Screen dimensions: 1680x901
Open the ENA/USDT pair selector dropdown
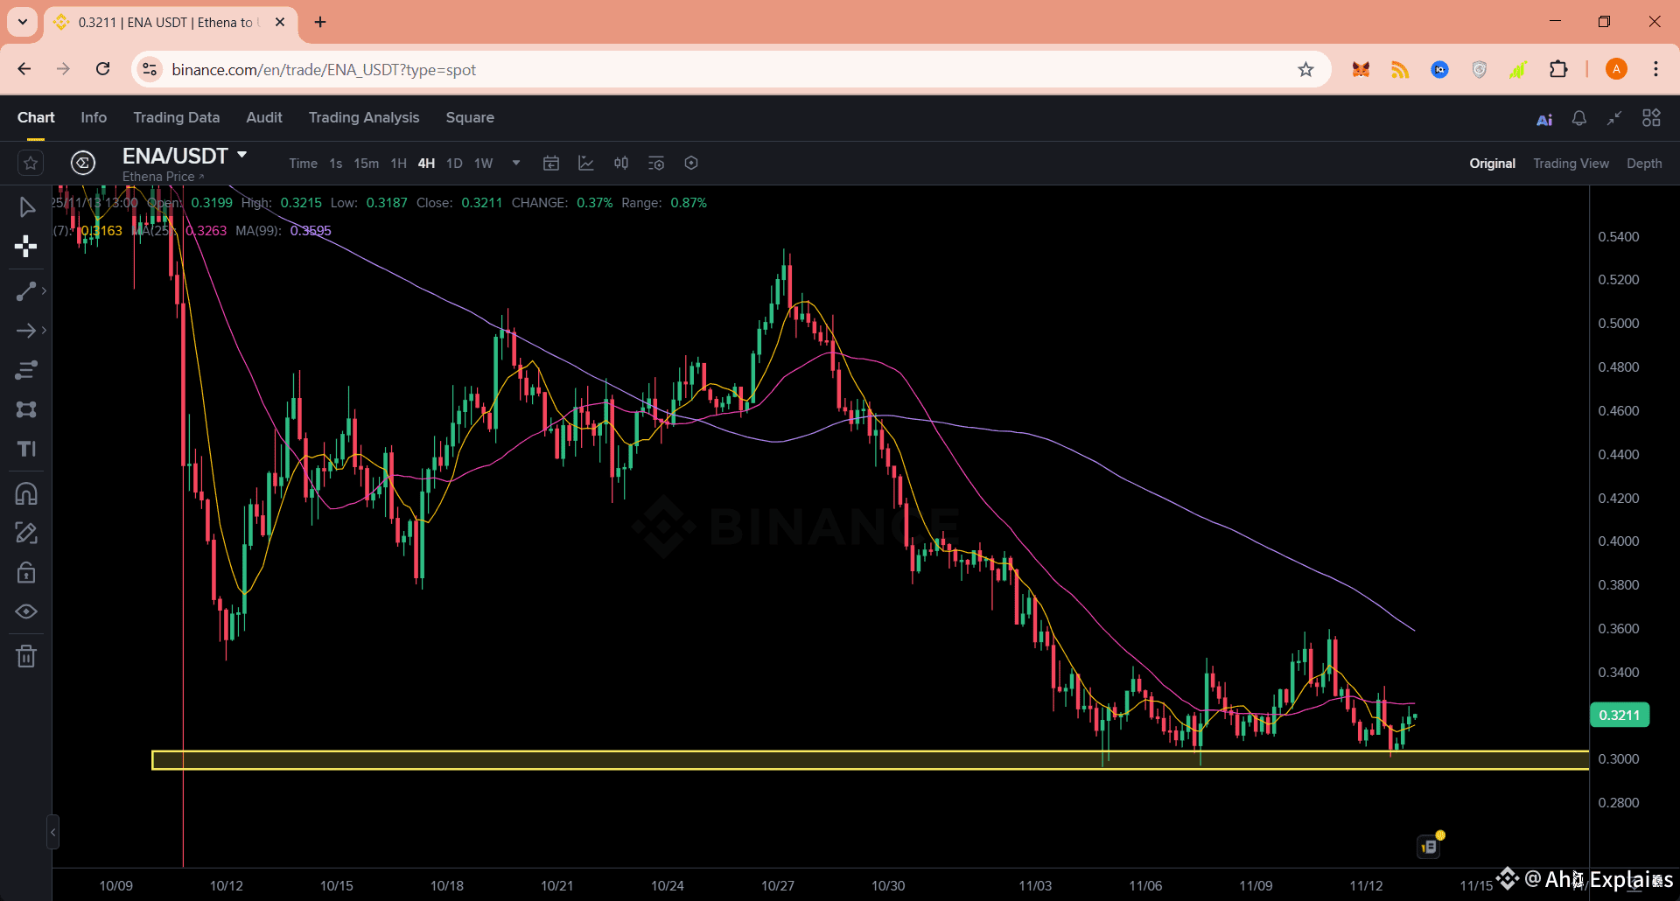click(x=185, y=156)
